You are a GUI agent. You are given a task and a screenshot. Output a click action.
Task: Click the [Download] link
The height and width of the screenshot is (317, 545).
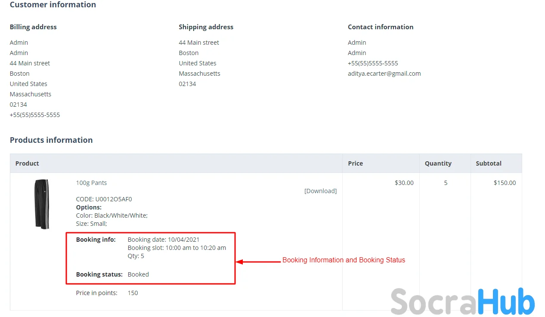(x=320, y=191)
